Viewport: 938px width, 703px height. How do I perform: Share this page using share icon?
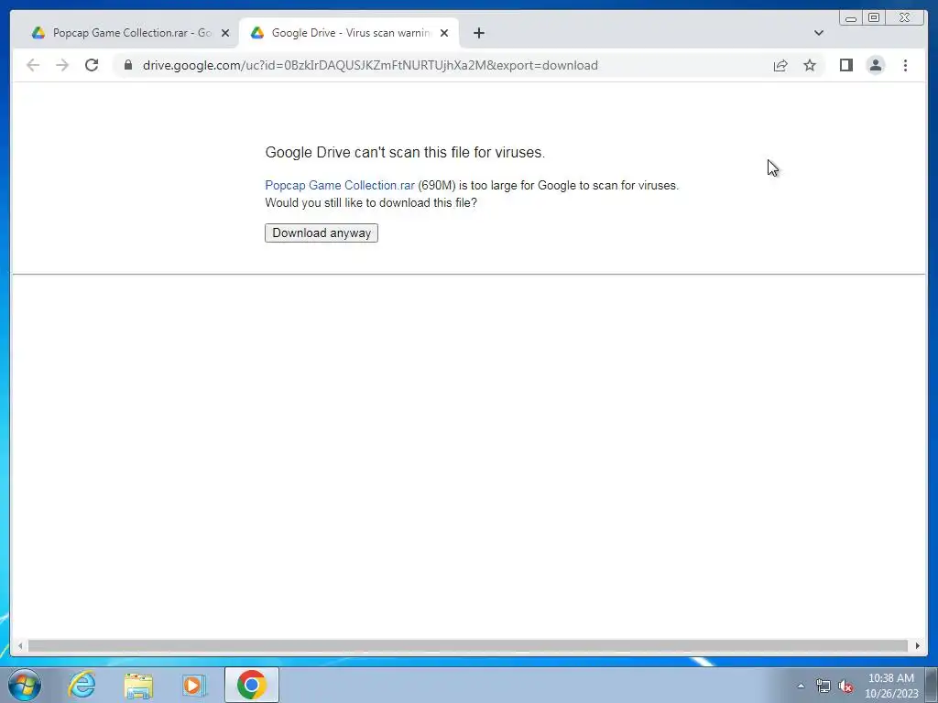pyautogui.click(x=780, y=65)
